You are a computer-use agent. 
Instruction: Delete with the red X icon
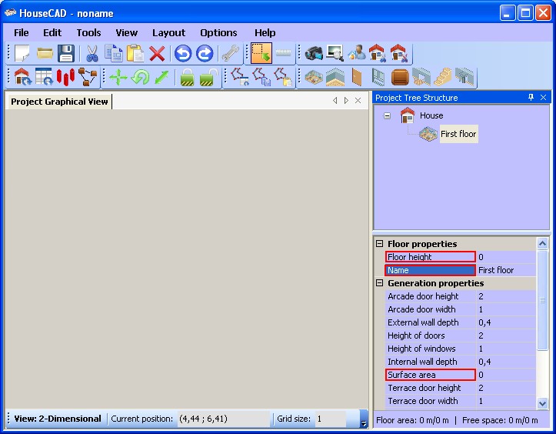tap(157, 53)
